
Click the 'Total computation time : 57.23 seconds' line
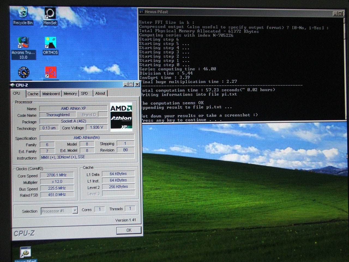[208, 90]
